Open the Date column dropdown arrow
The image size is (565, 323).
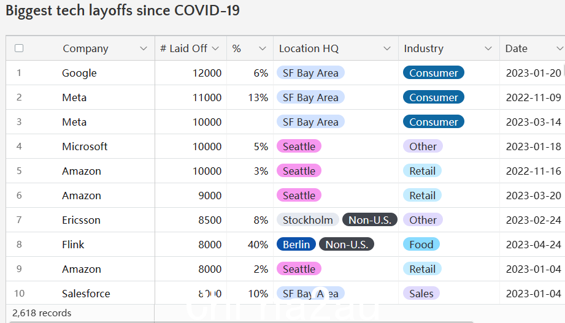pyautogui.click(x=559, y=48)
